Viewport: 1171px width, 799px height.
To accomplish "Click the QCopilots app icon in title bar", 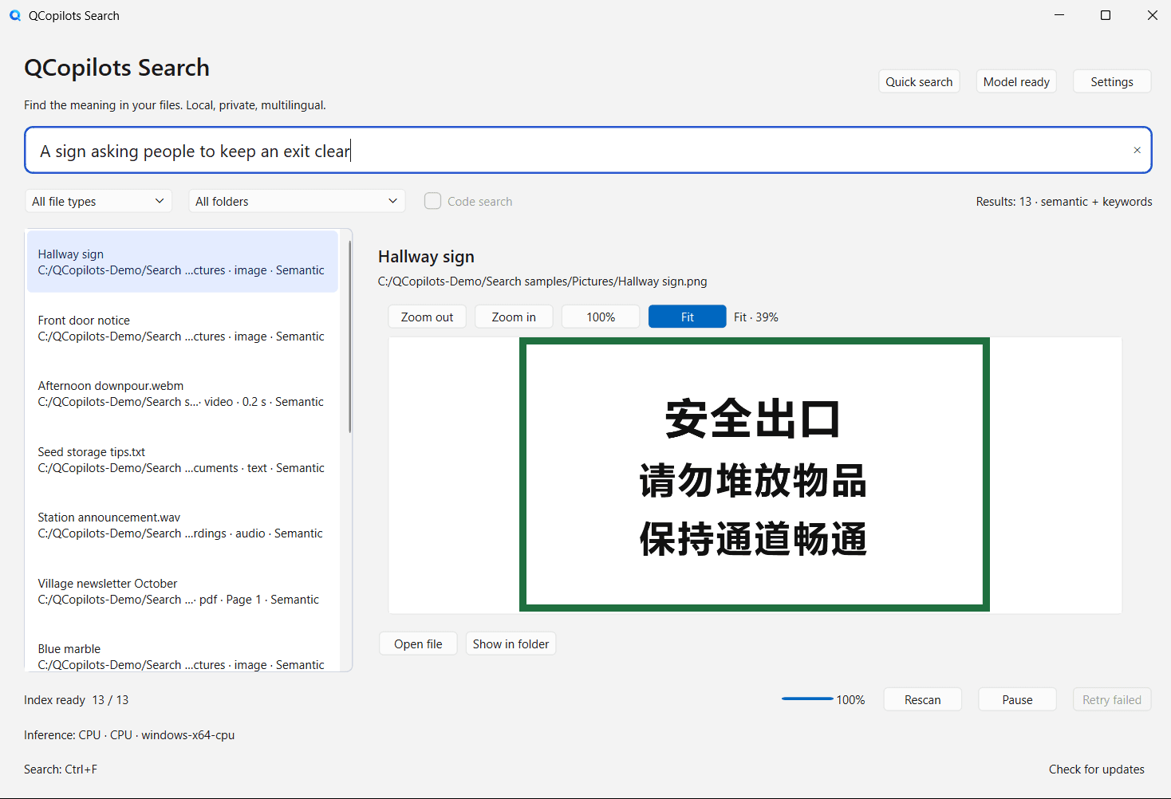I will (x=15, y=15).
